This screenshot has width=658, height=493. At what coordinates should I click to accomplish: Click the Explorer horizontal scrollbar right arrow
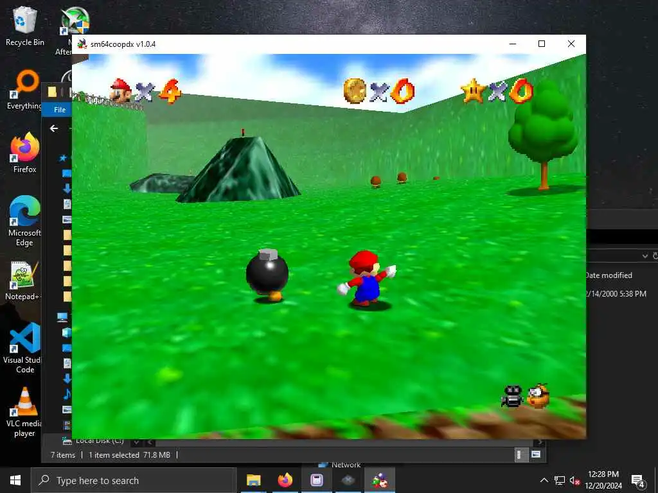(x=540, y=442)
